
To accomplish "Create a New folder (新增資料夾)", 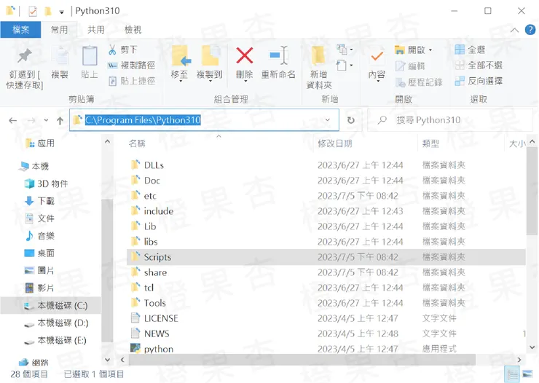I will [318, 67].
